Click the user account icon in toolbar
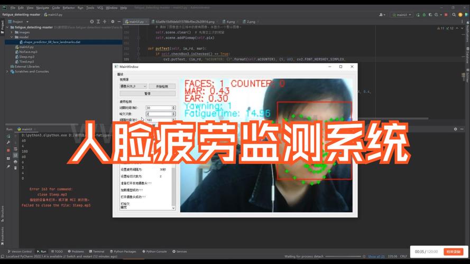This screenshot has height=264, width=470. pos(382,15)
